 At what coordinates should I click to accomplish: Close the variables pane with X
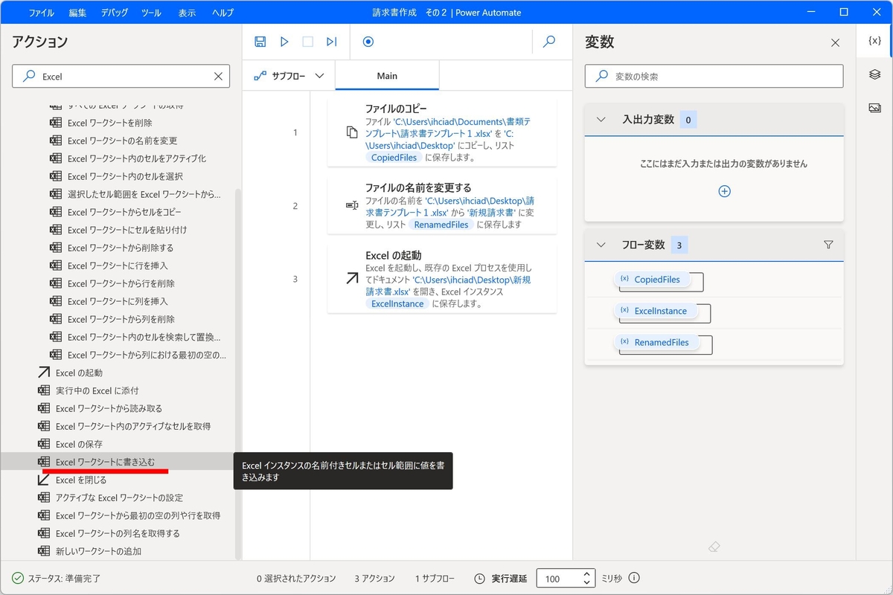[835, 43]
